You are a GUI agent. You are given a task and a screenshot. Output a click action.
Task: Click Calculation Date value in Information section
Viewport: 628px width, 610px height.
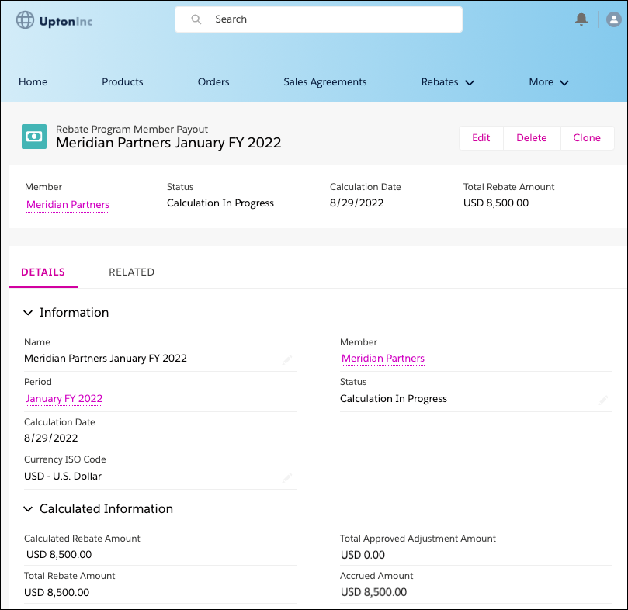(51, 438)
